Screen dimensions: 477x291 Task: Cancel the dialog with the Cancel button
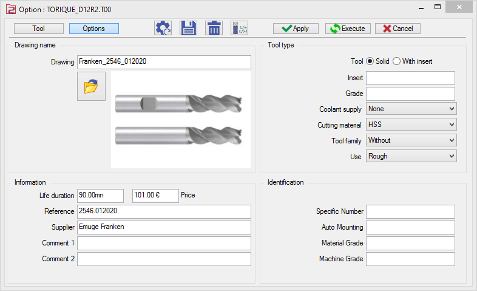(x=397, y=29)
